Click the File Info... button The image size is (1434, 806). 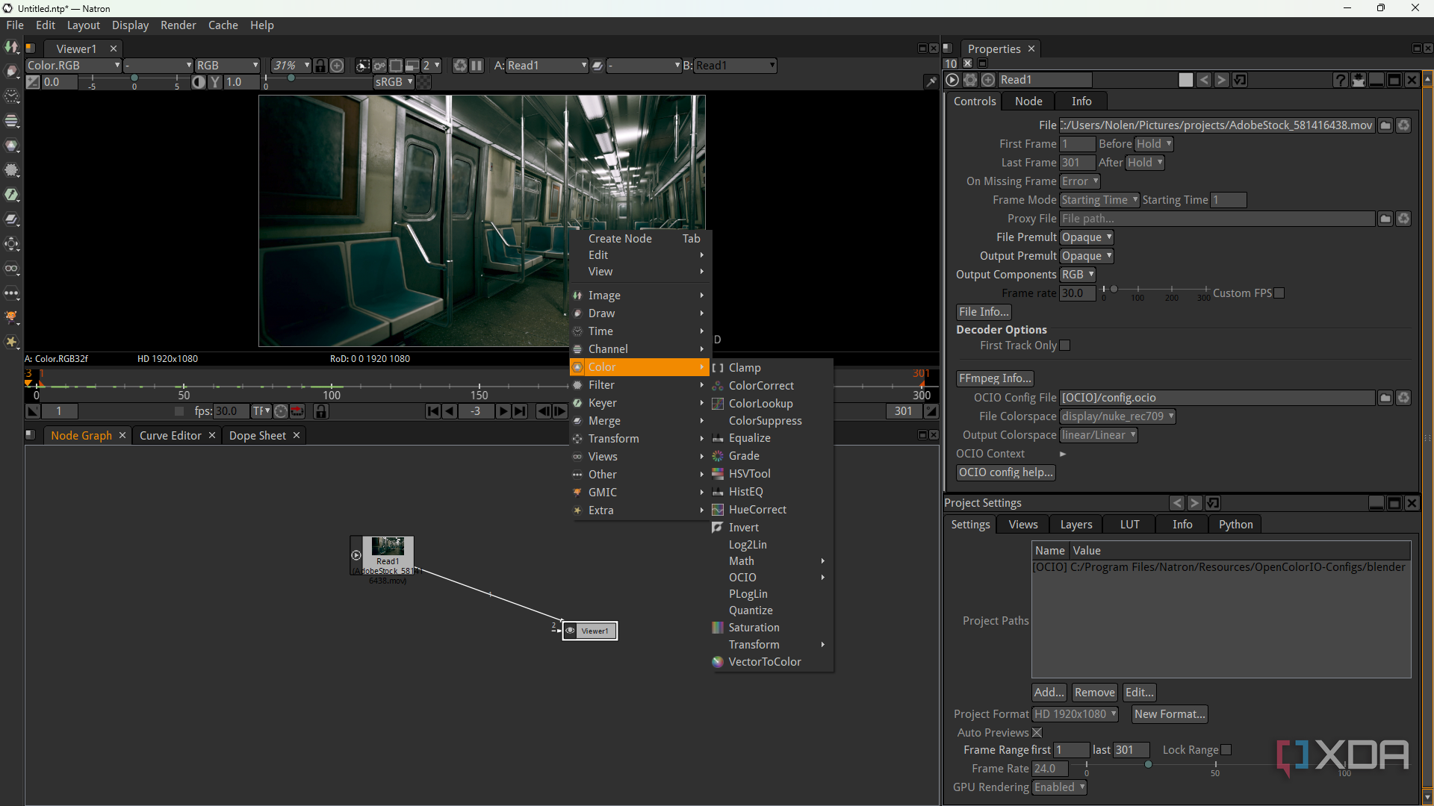984,312
